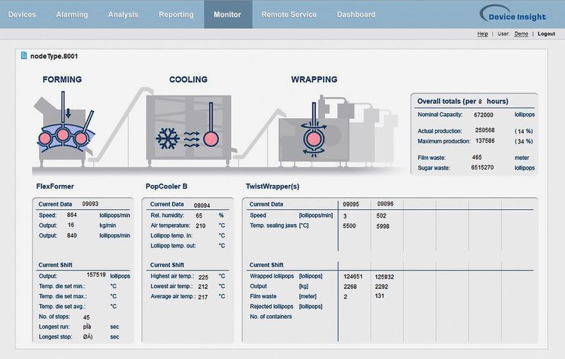This screenshot has width=565, height=359.
Task: Click the 'Longest run' row label
Action: coord(54,326)
